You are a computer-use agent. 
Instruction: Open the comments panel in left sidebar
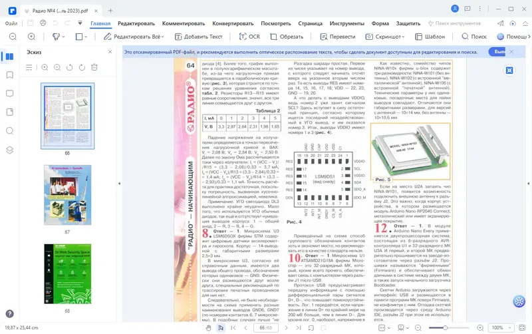click(9, 94)
